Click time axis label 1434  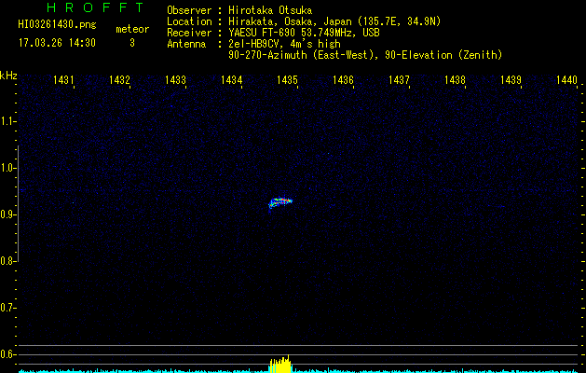pos(231,80)
